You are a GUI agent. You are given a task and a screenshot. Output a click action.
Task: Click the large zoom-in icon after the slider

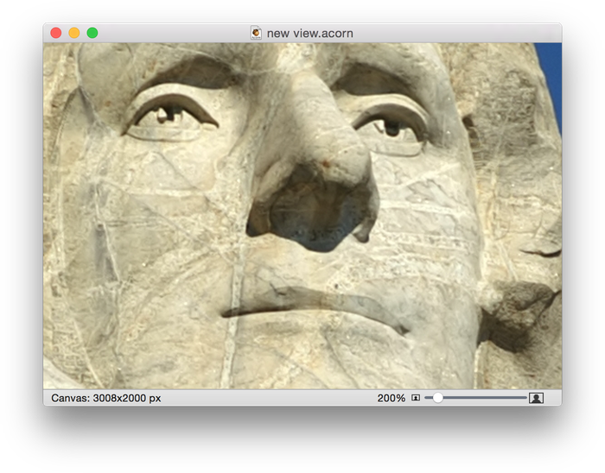click(537, 398)
